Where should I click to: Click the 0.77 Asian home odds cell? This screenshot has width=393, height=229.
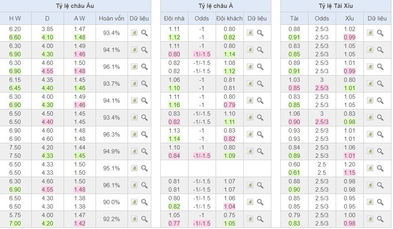tap(174, 223)
